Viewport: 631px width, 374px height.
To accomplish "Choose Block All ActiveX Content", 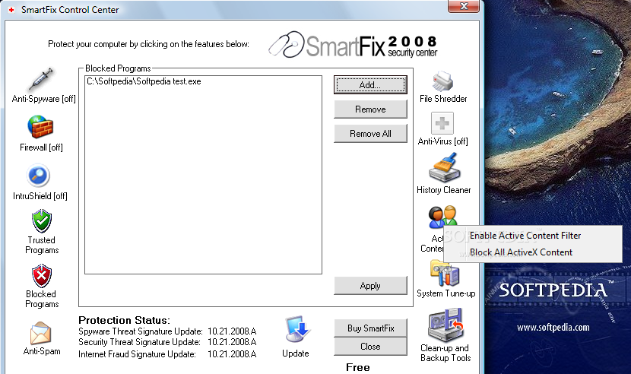I will click(521, 252).
